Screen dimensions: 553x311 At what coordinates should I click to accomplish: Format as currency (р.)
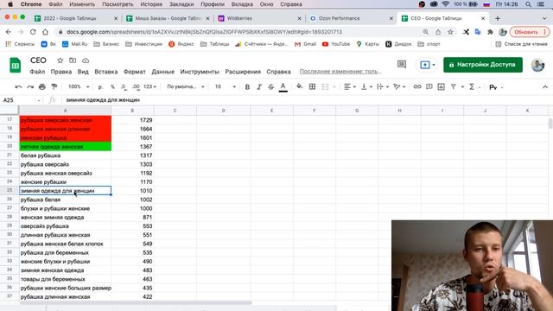pos(100,86)
